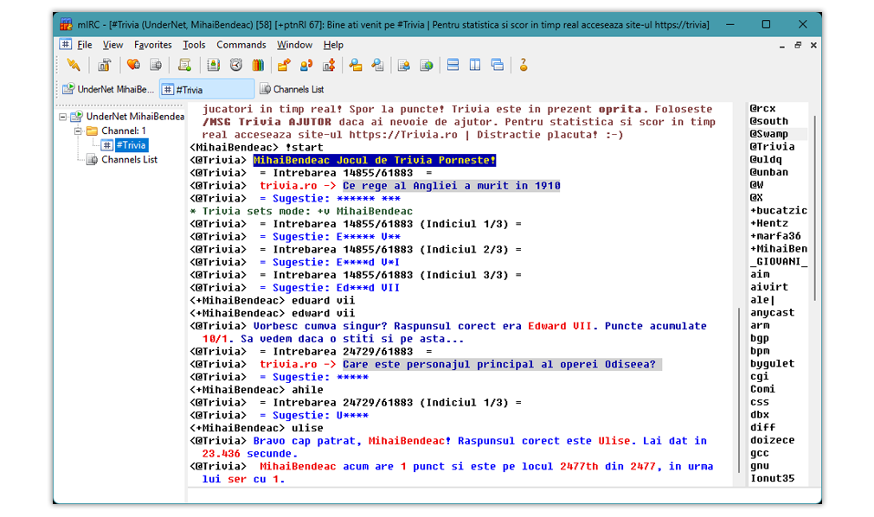This screenshot has width=874, height=517.
Task: Select @Swamp in the nickname list
Action: coord(768,134)
